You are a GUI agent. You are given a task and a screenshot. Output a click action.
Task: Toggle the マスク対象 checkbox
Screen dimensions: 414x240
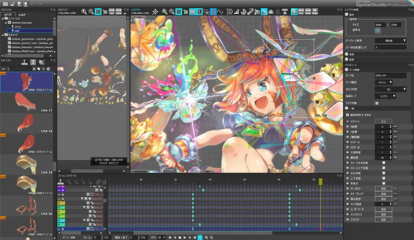(x=377, y=103)
